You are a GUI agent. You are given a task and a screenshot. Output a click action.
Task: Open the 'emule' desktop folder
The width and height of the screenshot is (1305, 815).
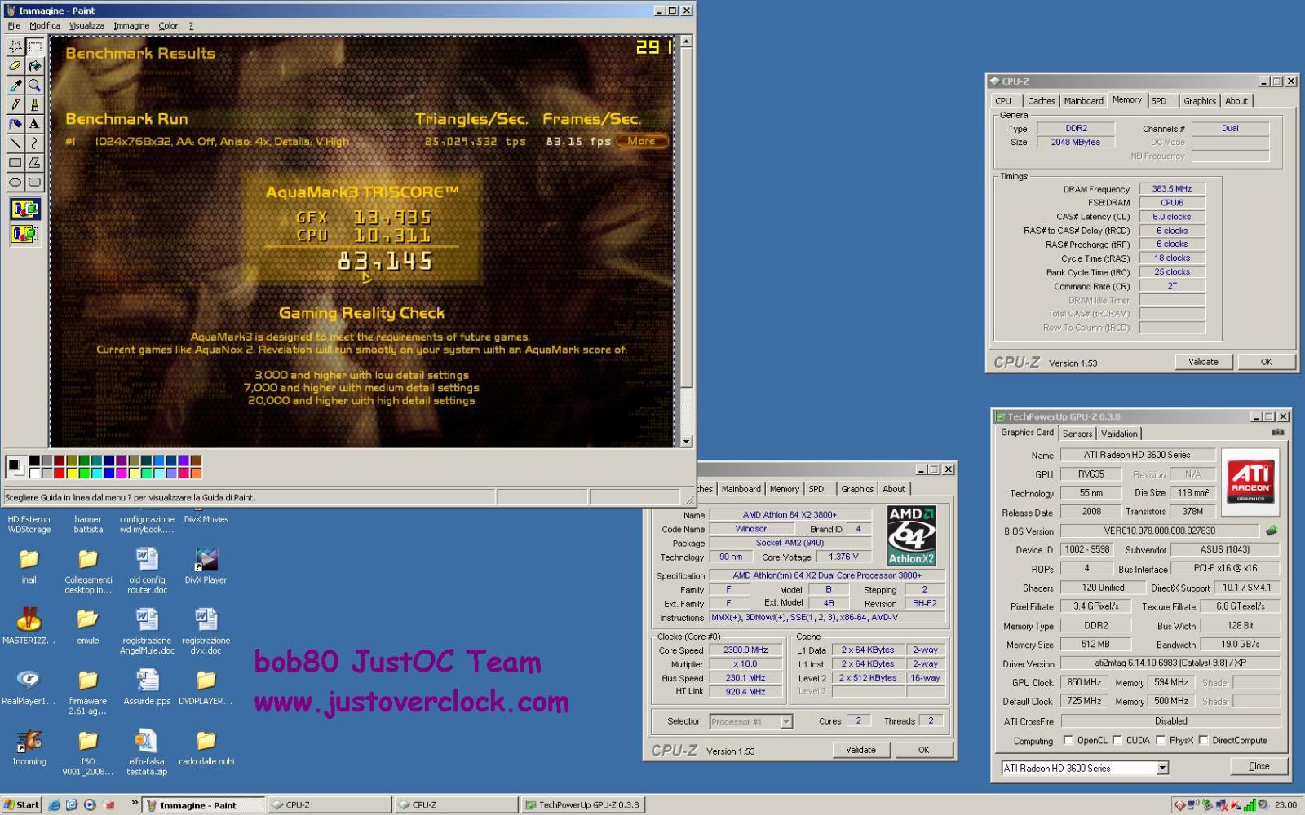(x=87, y=625)
